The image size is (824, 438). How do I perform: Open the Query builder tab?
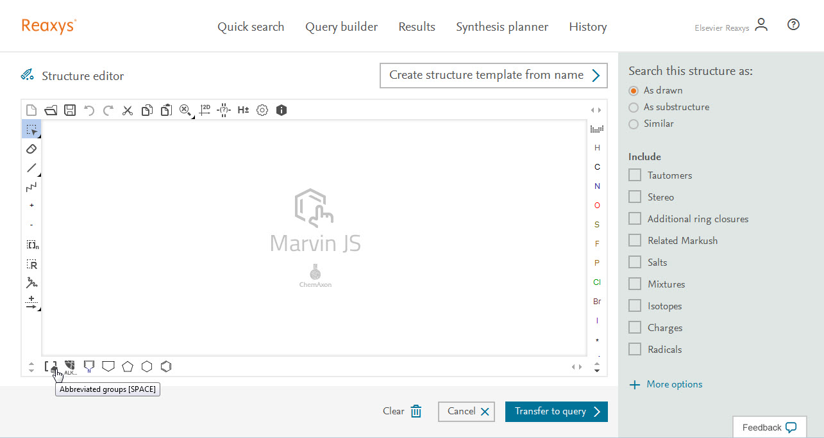point(341,27)
